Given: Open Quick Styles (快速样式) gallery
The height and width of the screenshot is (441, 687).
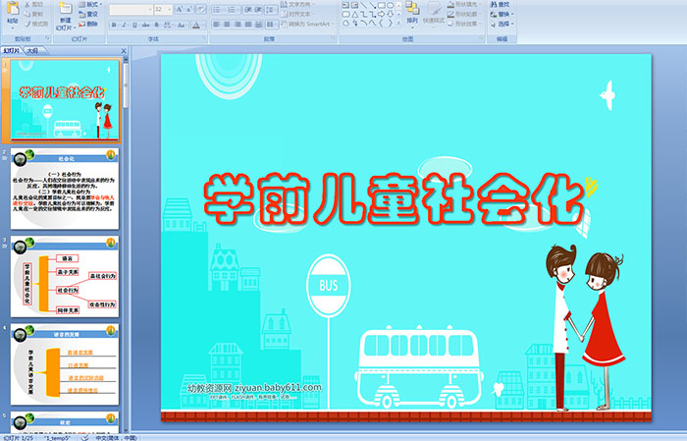Looking at the screenshot, I should (x=434, y=13).
